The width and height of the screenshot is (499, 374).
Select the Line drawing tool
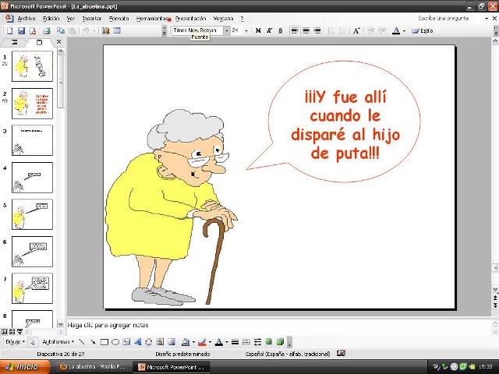click(83, 341)
